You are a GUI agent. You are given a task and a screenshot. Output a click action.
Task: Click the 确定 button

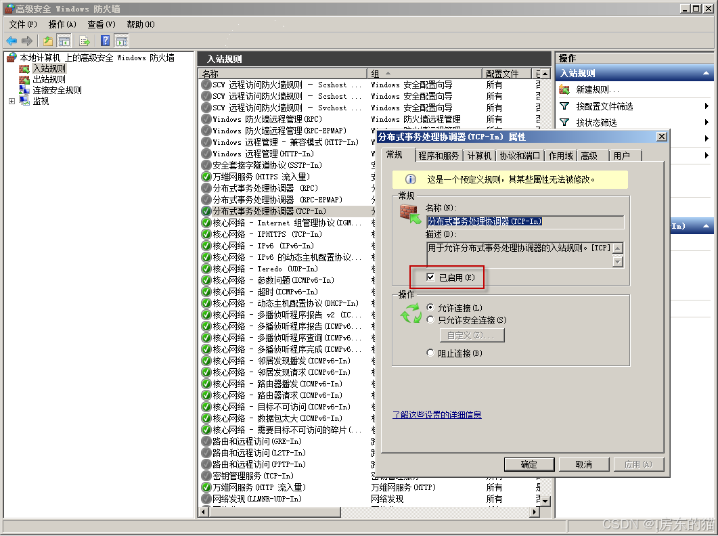[529, 464]
